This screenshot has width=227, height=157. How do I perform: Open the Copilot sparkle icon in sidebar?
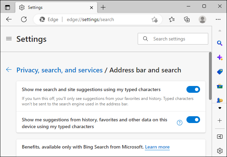[x=220, y=57]
